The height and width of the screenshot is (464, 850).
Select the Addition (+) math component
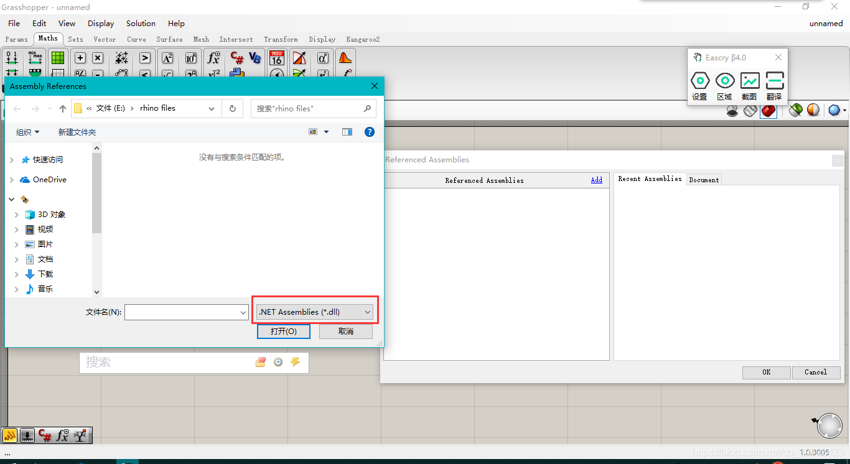tap(81, 57)
